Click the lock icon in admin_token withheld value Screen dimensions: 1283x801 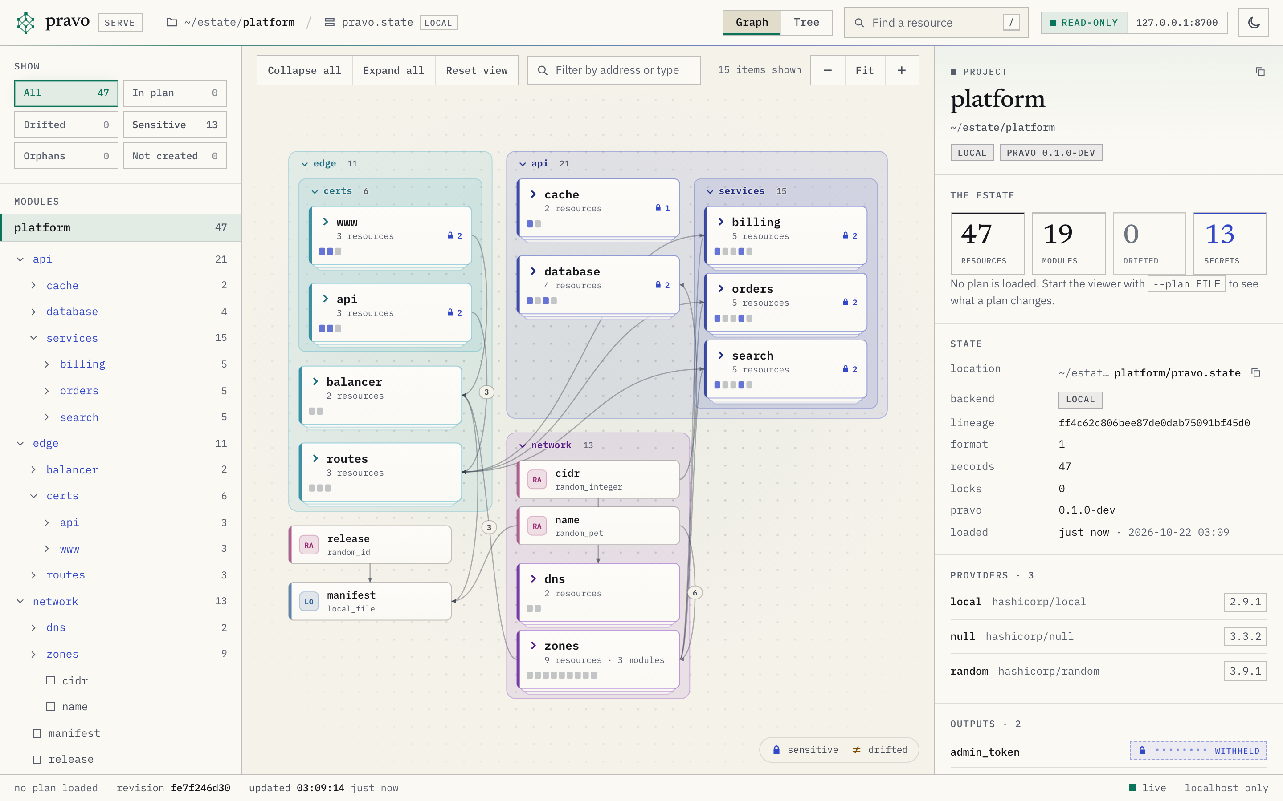[x=1143, y=750]
